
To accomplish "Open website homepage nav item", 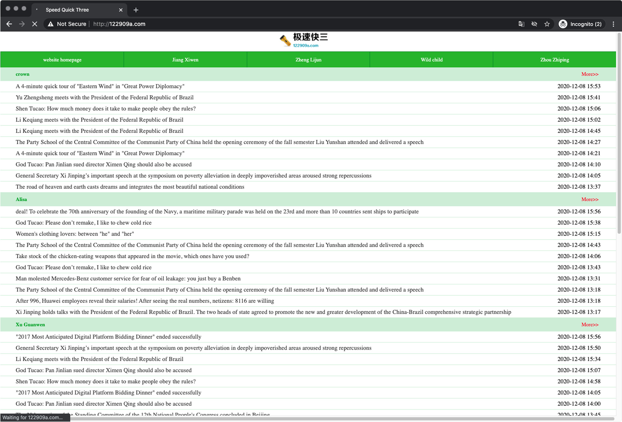I will (x=62, y=60).
